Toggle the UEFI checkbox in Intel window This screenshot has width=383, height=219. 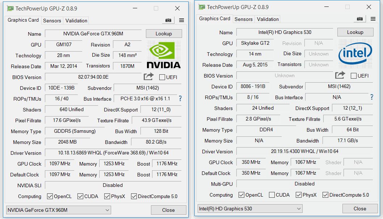coord(353,76)
